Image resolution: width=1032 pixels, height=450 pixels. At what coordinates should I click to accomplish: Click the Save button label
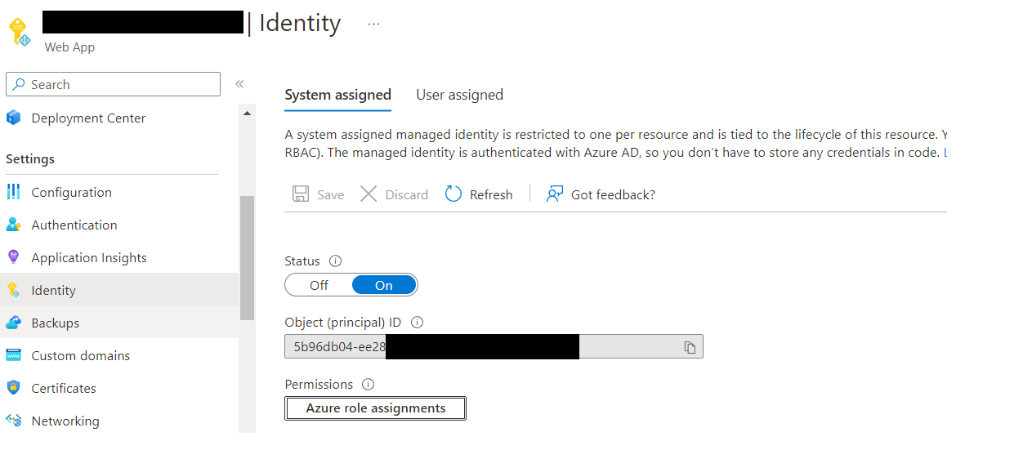pos(331,194)
